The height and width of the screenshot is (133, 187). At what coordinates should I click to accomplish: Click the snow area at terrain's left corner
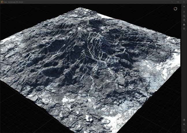7,40
